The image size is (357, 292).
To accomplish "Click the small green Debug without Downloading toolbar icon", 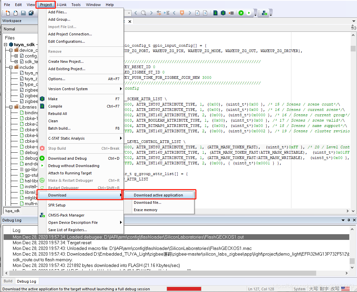I will [249, 13].
